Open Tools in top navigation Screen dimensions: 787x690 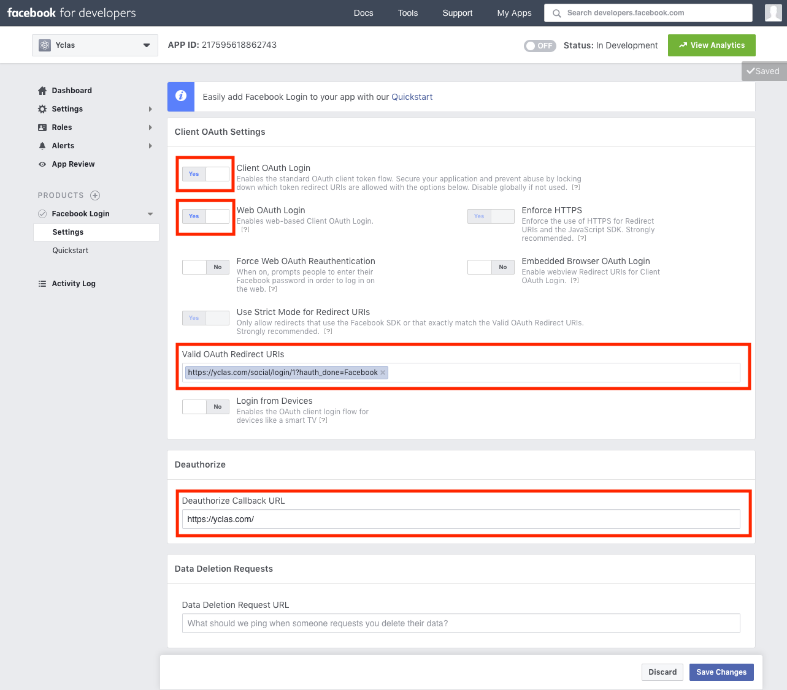(x=408, y=13)
